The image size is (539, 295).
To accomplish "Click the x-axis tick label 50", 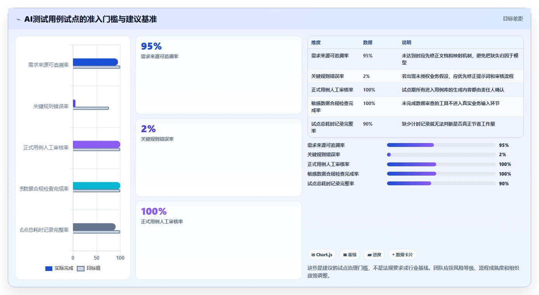I will [x=97, y=258].
